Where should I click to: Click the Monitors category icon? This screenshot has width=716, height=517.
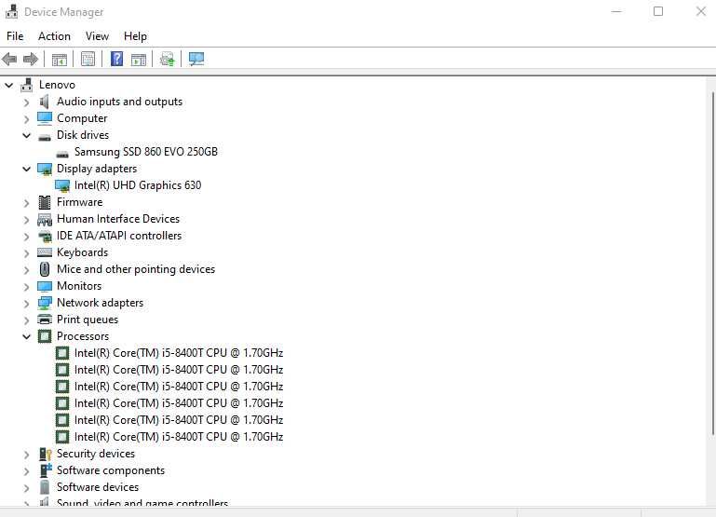click(x=45, y=286)
